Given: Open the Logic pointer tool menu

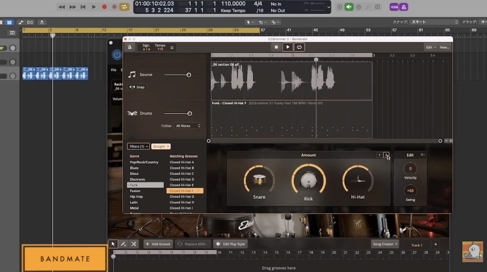Looking at the screenshot, I should [250, 22].
